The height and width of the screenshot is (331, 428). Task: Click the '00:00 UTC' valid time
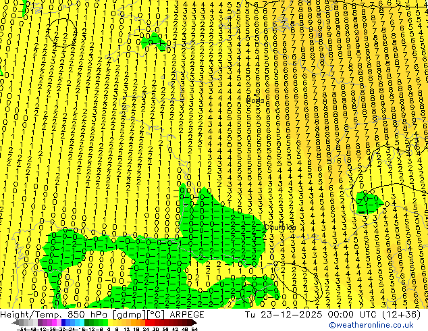click(x=354, y=315)
